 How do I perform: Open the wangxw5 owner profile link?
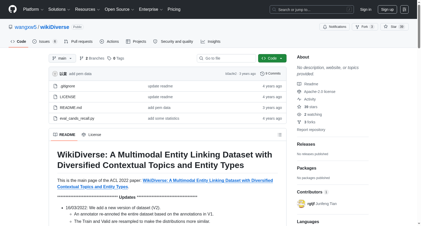[x=26, y=27]
